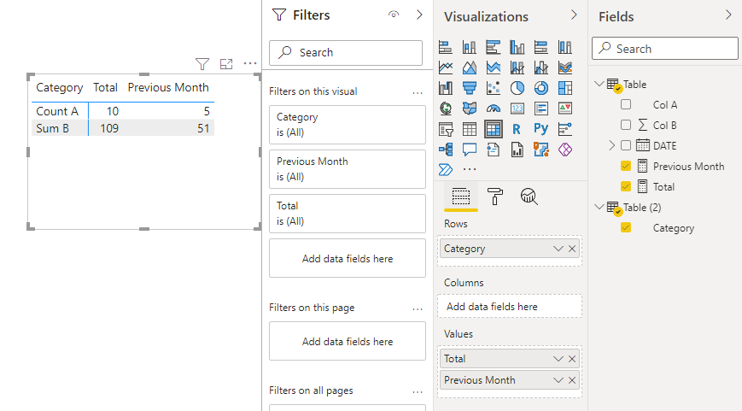Uncheck the Previous Month measure checkbox
This screenshot has height=411, width=742.
pyautogui.click(x=626, y=166)
